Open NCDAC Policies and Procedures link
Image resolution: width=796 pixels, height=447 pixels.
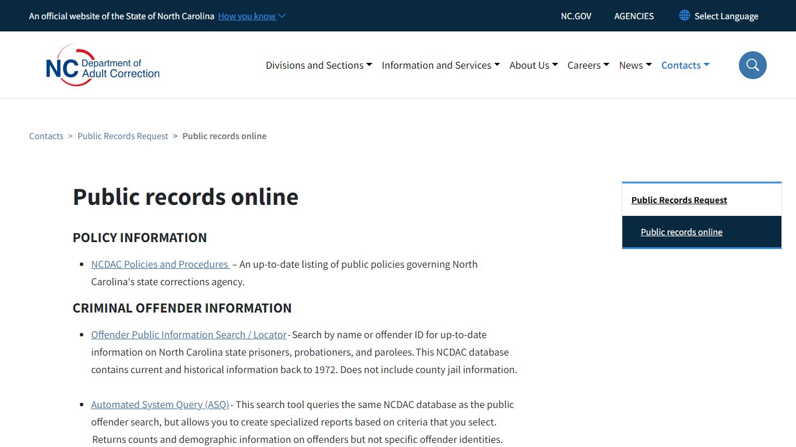pos(160,264)
